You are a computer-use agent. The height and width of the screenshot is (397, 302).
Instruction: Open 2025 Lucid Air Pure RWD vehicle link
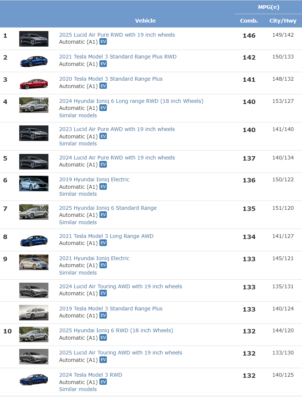click(x=117, y=35)
